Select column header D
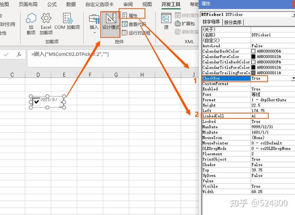Screen dimensions: 295x215 [38, 75]
